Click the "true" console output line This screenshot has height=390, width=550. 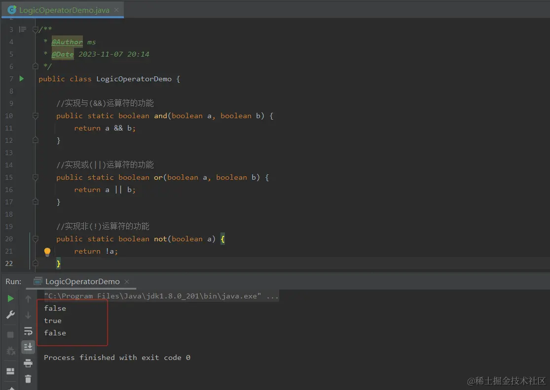(53, 321)
